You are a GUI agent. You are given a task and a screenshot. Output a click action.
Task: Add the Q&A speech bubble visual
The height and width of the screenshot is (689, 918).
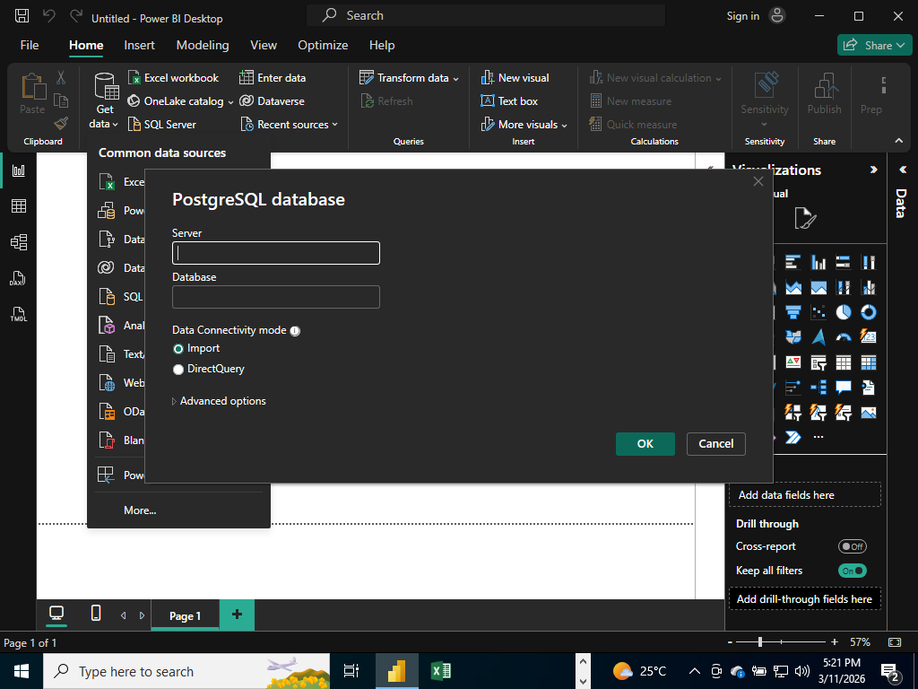pyautogui.click(x=843, y=388)
